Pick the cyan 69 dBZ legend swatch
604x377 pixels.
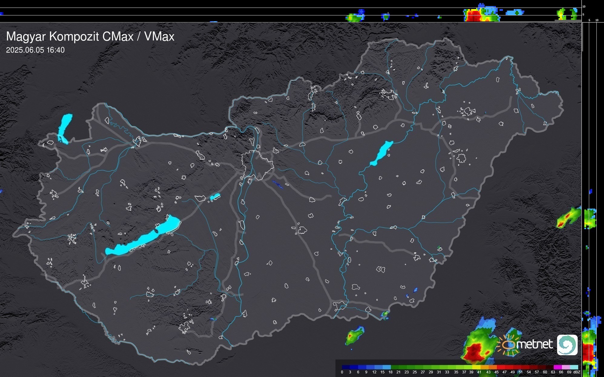[574, 367]
